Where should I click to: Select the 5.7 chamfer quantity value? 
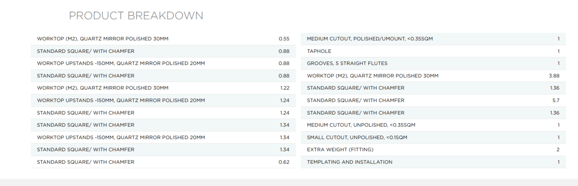(x=555, y=100)
